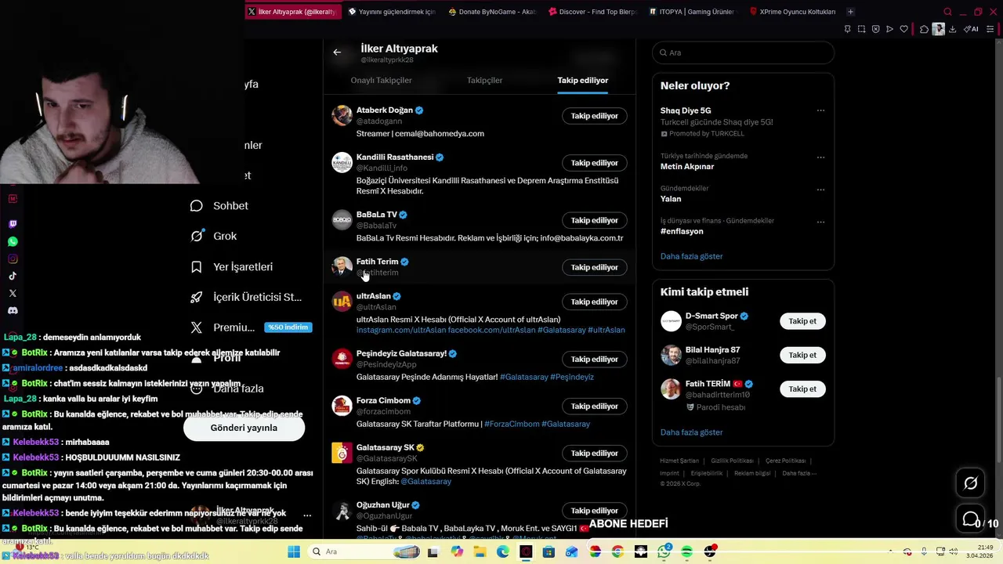1003x564 pixels.
Task: Add page to bookmarks heart icon
Action: [903, 29]
